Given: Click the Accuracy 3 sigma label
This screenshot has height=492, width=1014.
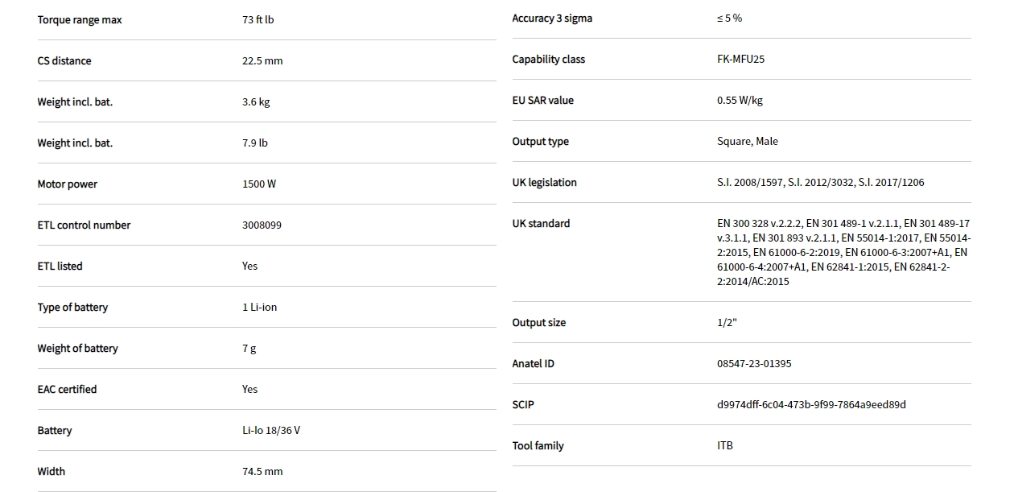Looking at the screenshot, I should coord(552,19).
